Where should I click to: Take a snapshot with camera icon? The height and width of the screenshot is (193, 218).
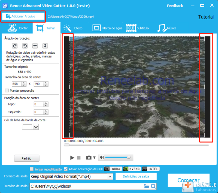point(89,158)
